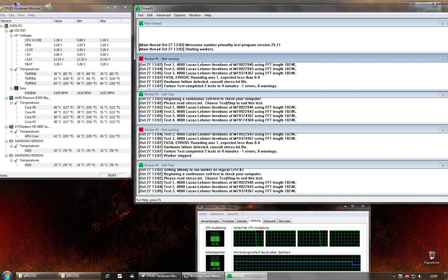Open the Papierkorb recycle bin

coord(432,258)
